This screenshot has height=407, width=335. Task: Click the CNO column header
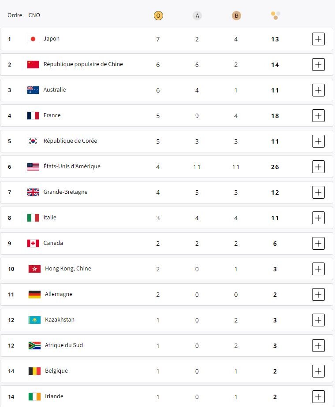[x=34, y=15]
